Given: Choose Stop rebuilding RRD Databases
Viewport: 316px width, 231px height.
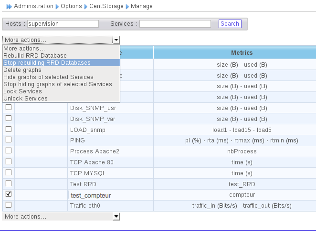Looking at the screenshot, I should click(x=47, y=63).
